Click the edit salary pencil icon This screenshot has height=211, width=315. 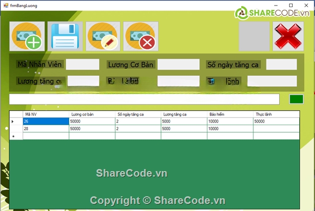click(x=103, y=36)
